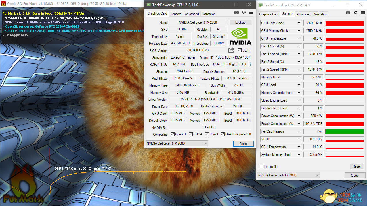Viewport: 367px width, 206px height.
Task: Click the TU104 GPU field
Action: pos(182,29)
